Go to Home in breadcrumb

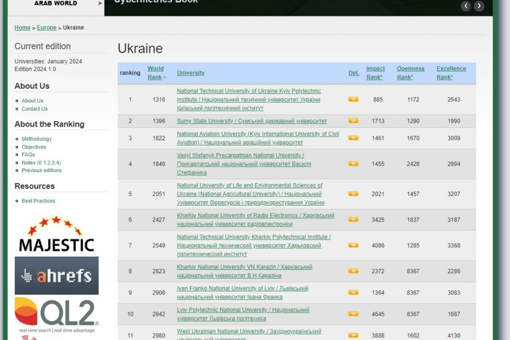tap(22, 28)
